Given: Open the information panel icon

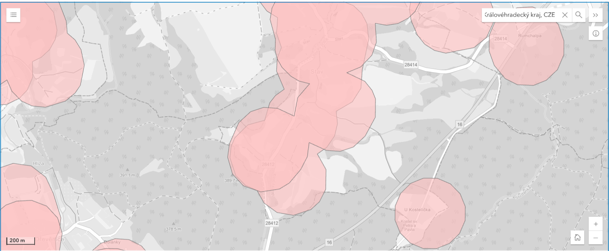Looking at the screenshot, I should (x=596, y=33).
